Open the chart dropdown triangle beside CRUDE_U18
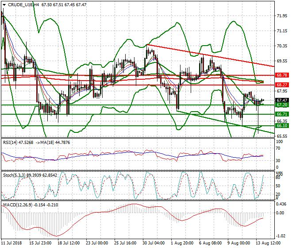 [x=4, y=5]
